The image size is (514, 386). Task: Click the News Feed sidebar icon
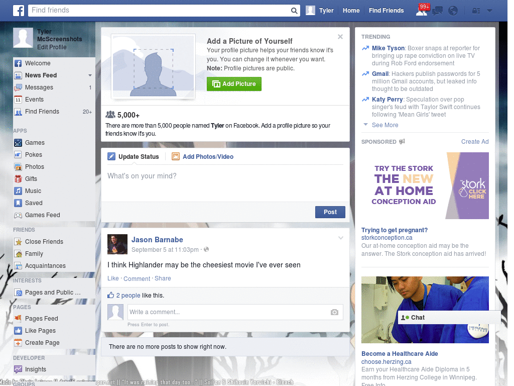point(18,75)
